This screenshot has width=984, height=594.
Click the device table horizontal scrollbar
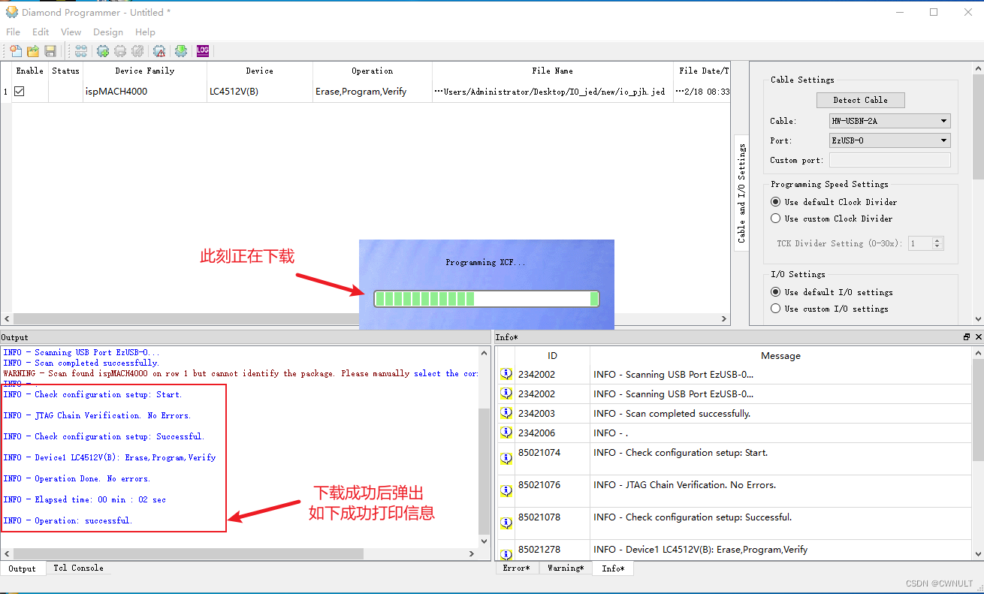[x=365, y=319]
